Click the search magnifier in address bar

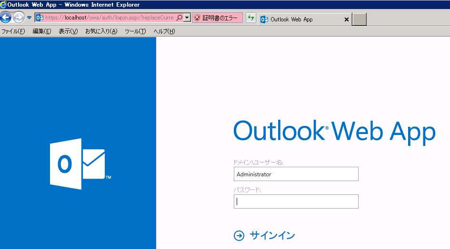(x=179, y=18)
